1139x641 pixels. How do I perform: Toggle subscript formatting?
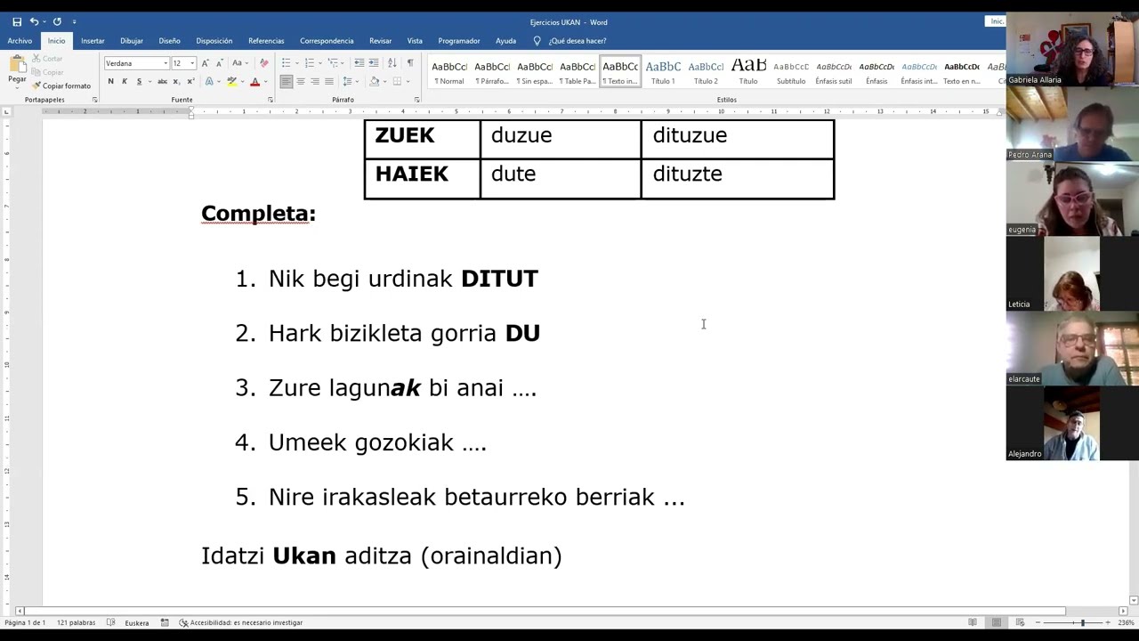(x=176, y=81)
